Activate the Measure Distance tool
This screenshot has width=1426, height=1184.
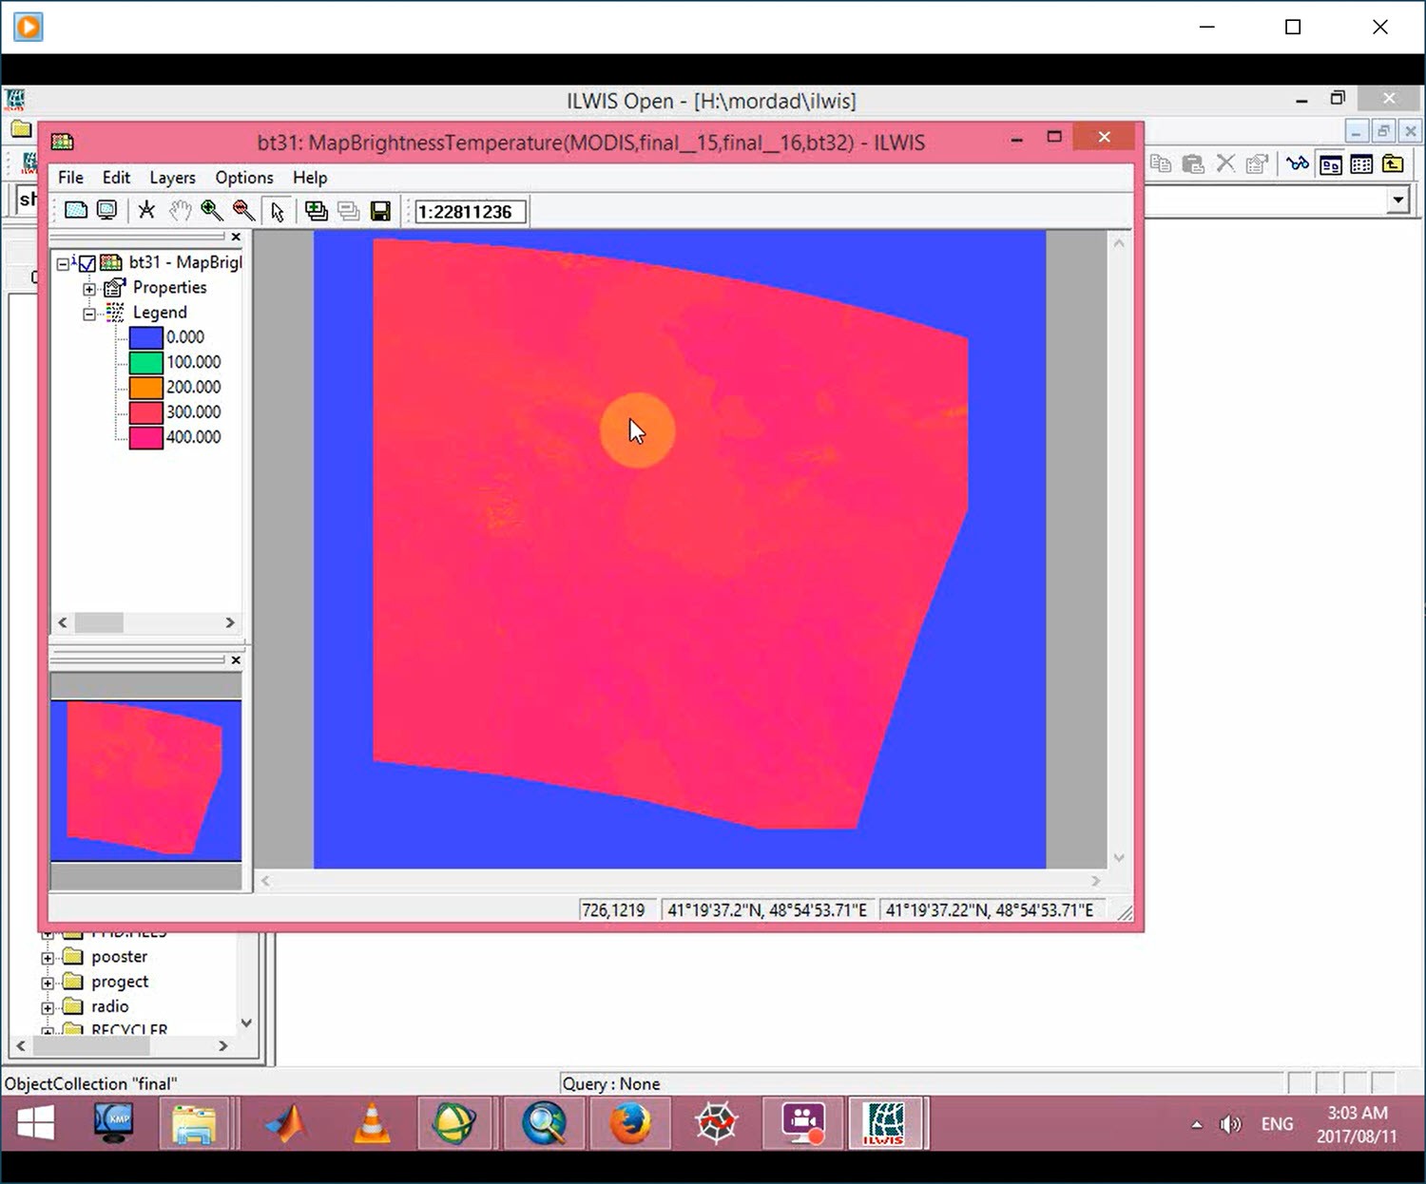coord(146,211)
